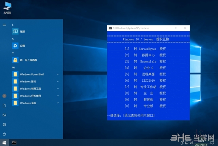Viewport: 218px width, 146px height.
Task: Open Documents from the Start sidebar
Action: 4,106
